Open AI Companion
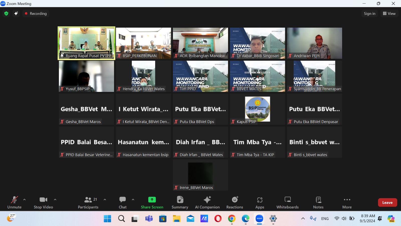 [207, 202]
